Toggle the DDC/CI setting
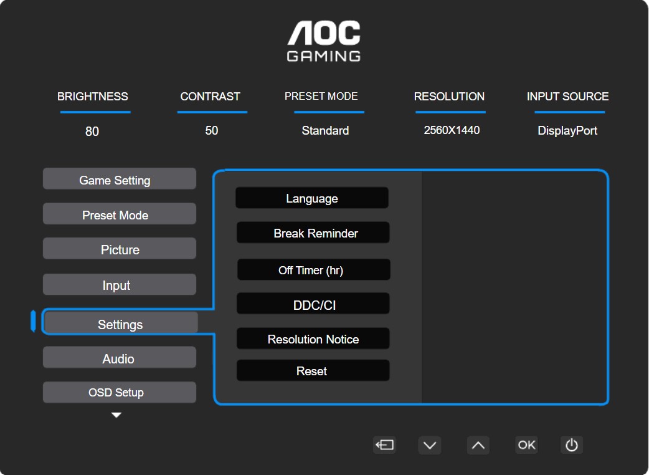 point(313,305)
